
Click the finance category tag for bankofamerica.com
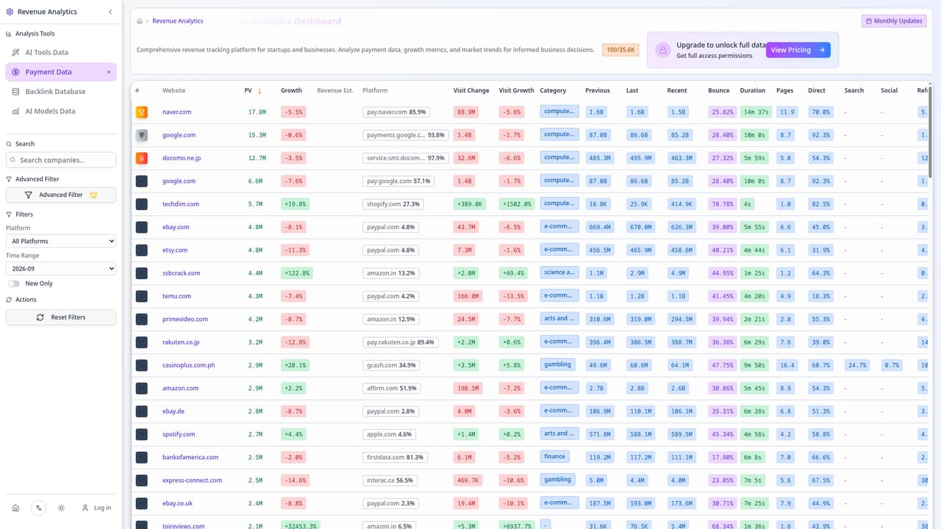click(555, 456)
